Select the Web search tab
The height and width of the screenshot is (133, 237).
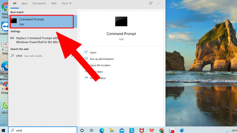pyautogui.click(x=54, y=3)
